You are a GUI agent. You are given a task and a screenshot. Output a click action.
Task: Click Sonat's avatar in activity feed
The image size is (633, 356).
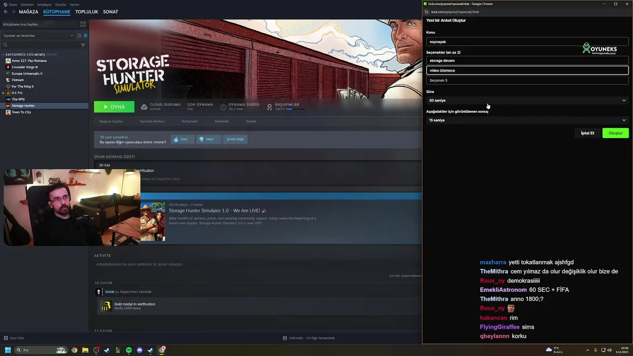[x=98, y=292]
